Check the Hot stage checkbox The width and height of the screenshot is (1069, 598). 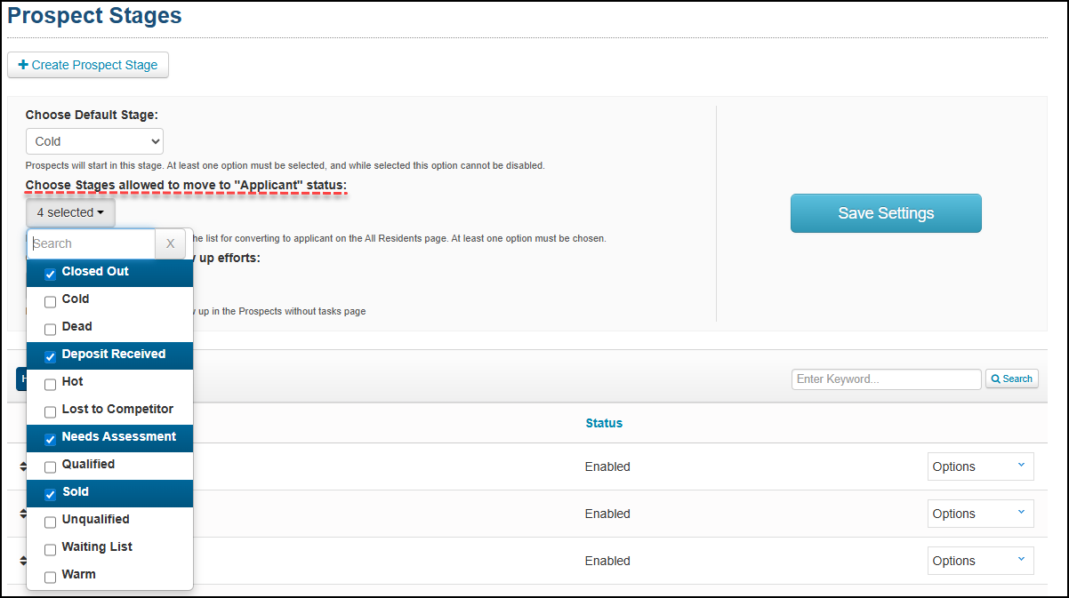[x=51, y=383]
